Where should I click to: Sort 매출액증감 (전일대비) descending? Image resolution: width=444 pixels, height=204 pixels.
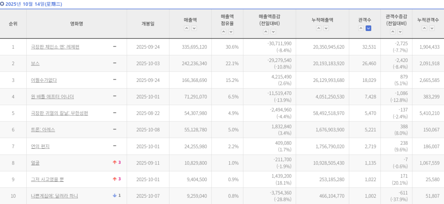(x=273, y=32)
